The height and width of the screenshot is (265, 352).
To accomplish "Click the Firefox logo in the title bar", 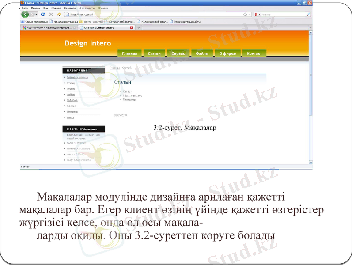I will (x=22, y=3).
